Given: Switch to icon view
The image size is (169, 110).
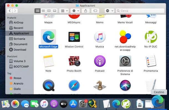Looking at the screenshot, I should [37, 11].
